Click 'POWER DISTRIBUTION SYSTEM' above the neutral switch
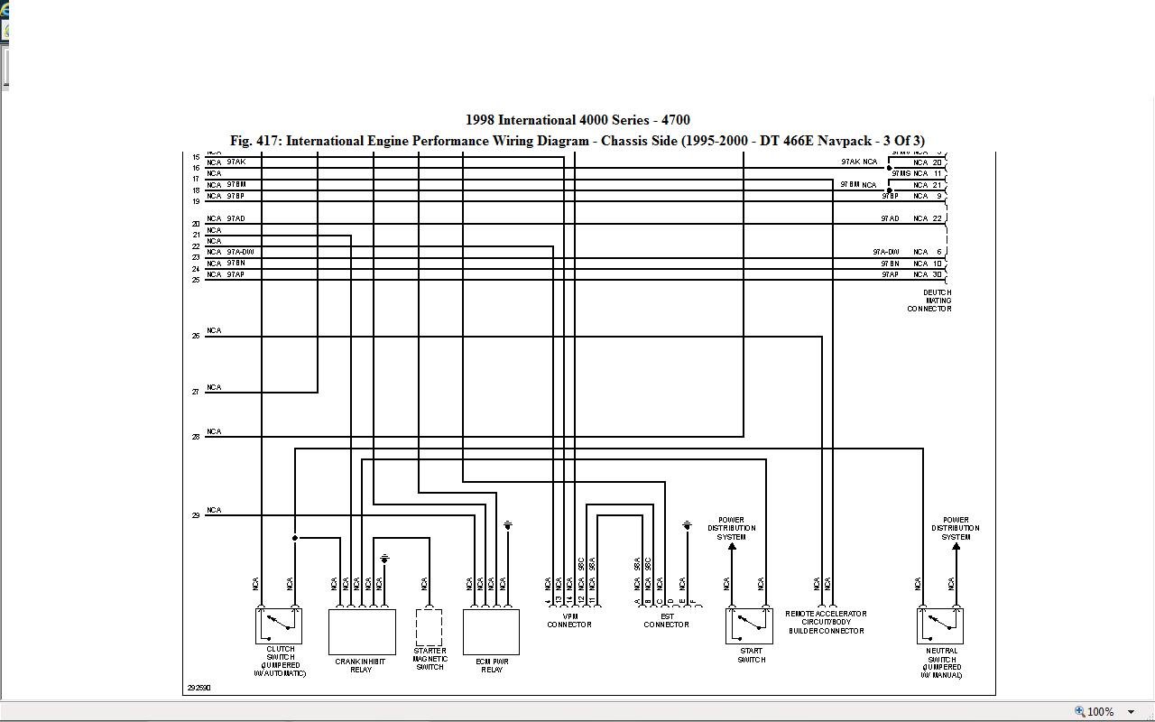 pos(956,528)
